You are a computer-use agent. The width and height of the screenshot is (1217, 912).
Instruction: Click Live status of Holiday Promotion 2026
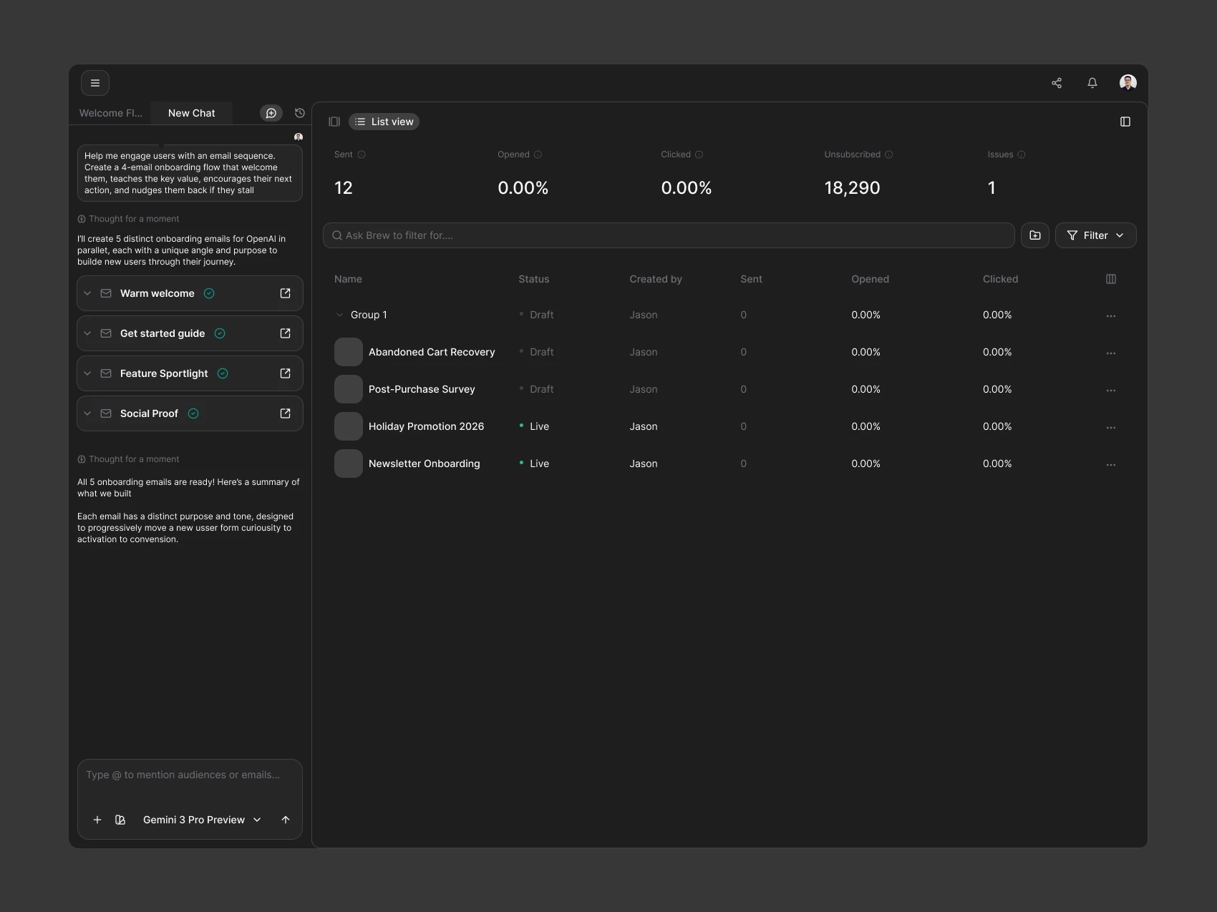pyautogui.click(x=534, y=426)
